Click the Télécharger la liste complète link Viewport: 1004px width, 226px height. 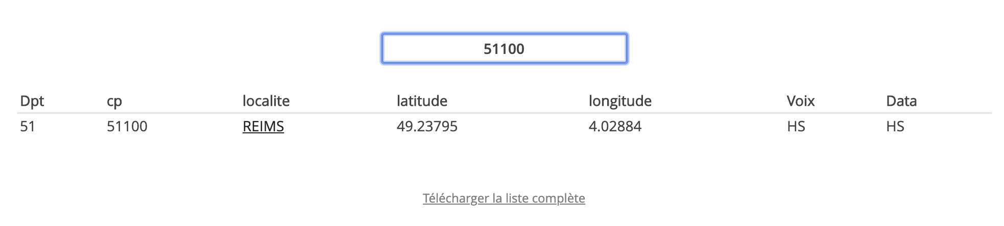504,198
